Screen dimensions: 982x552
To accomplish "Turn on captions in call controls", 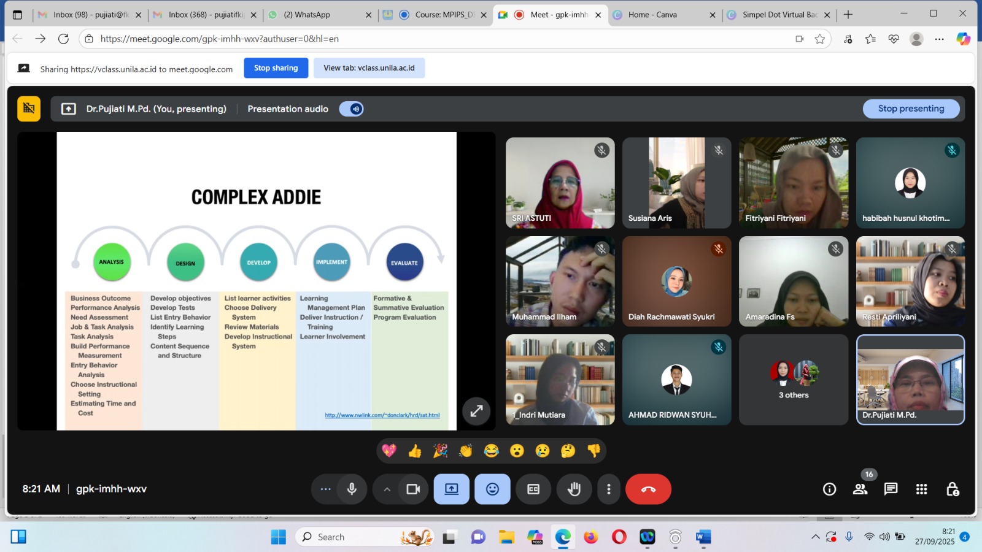I will point(533,489).
